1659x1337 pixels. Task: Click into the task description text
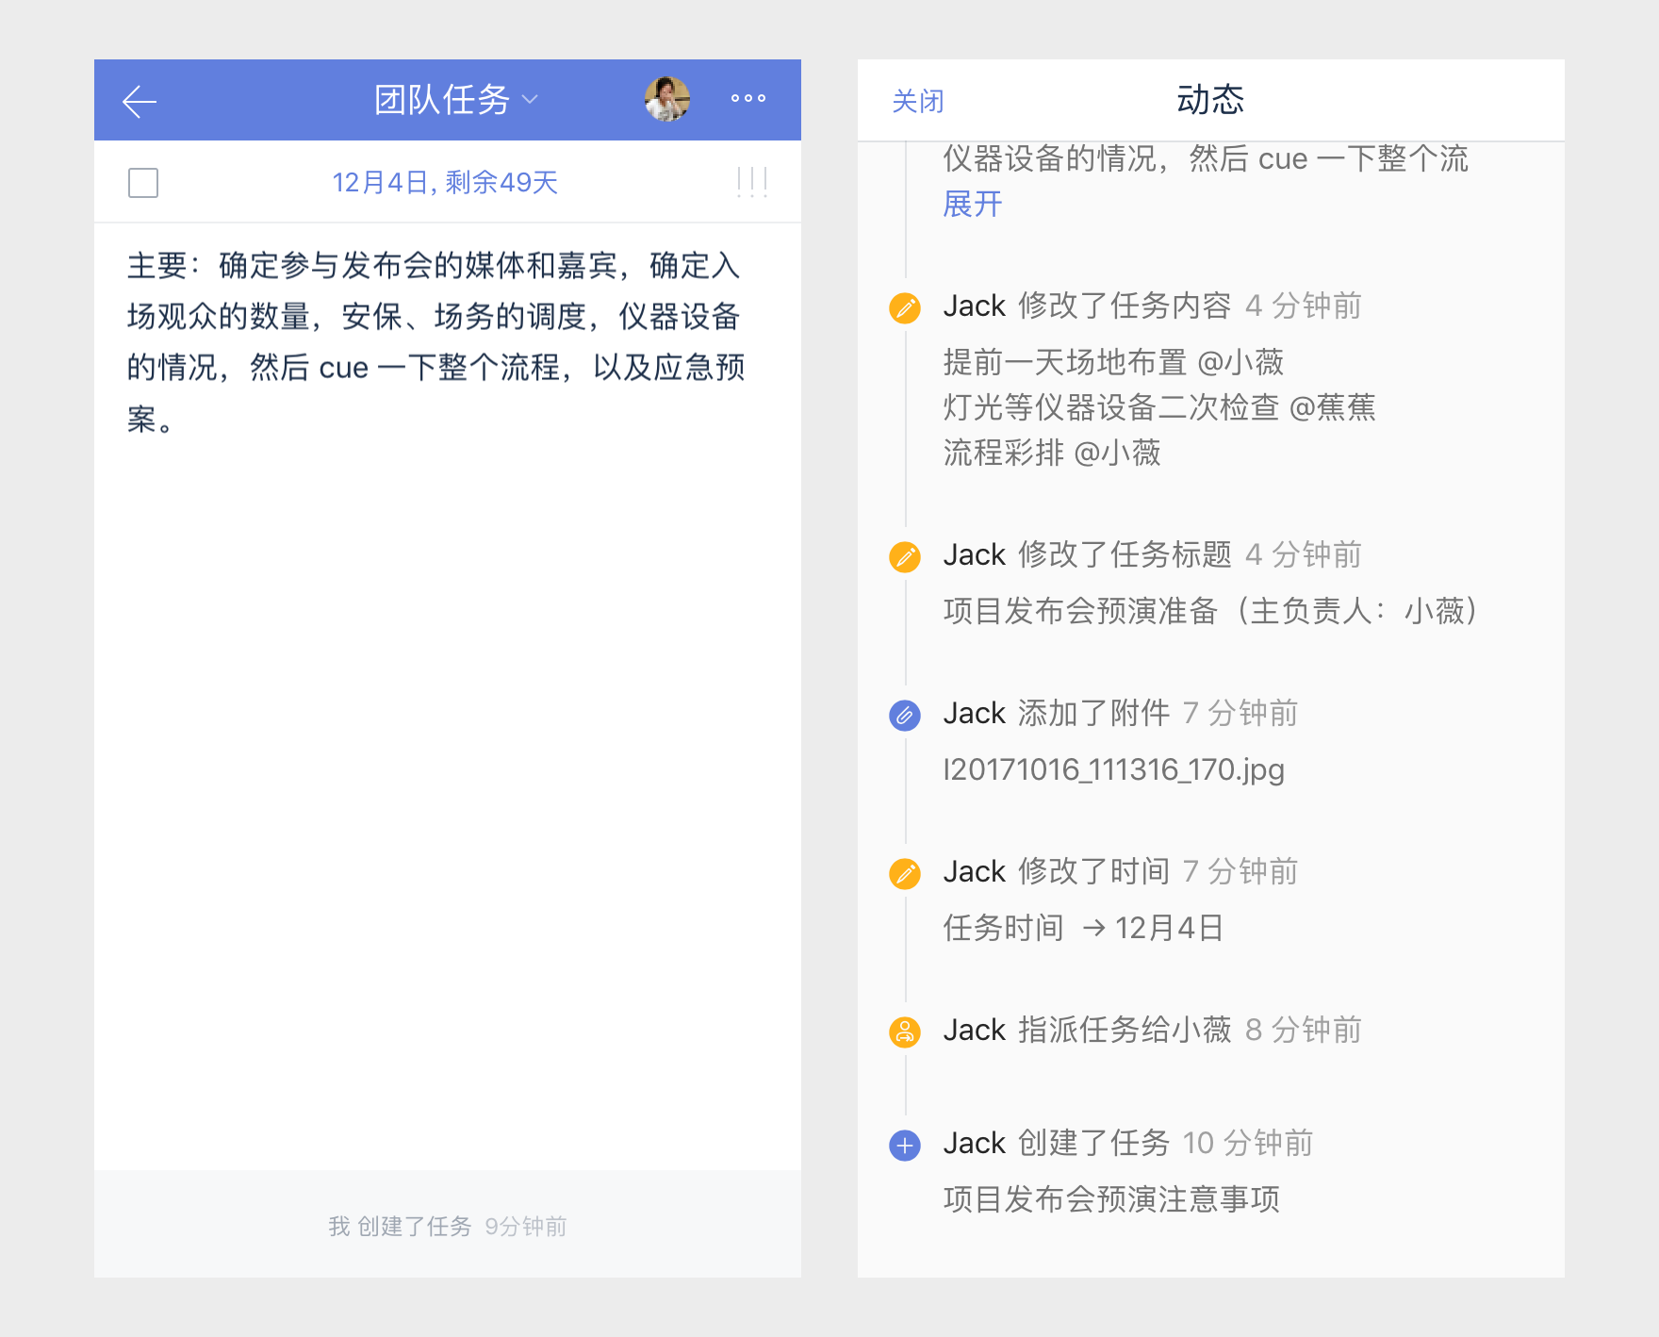436,341
